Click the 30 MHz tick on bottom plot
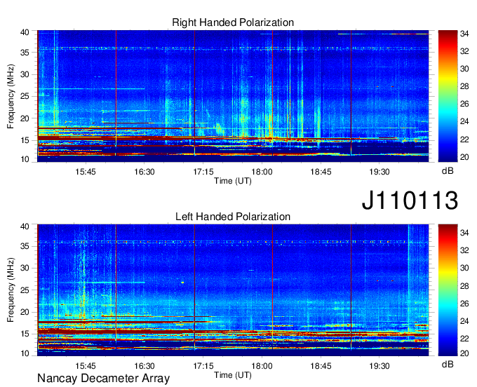This screenshot has height=387, width=477. pyautogui.click(x=25, y=268)
